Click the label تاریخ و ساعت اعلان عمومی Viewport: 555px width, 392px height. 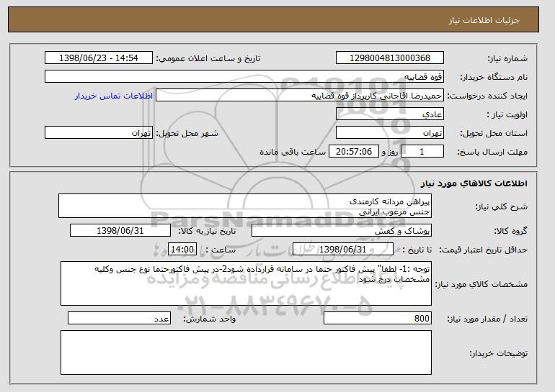208,58
